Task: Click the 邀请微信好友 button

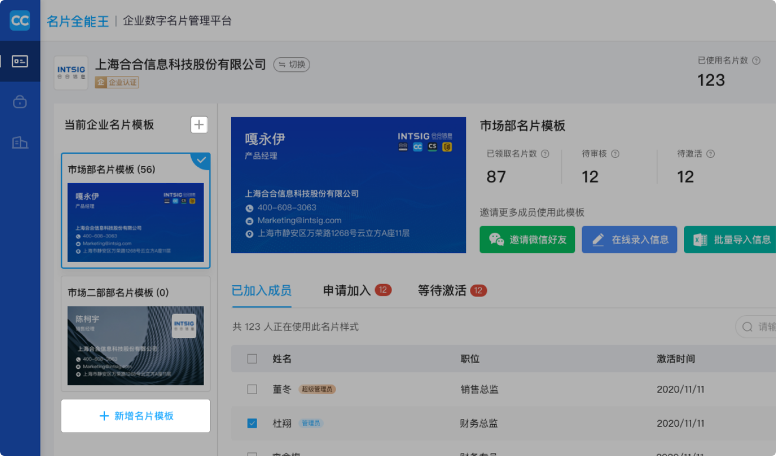Action: click(527, 240)
